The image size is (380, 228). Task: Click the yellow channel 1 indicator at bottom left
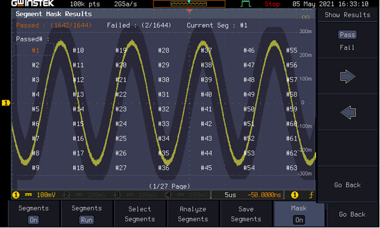(16, 195)
